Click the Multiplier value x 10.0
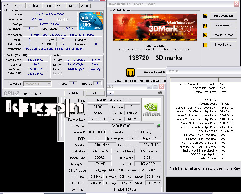241x194 pixels. (x=35, y=64)
